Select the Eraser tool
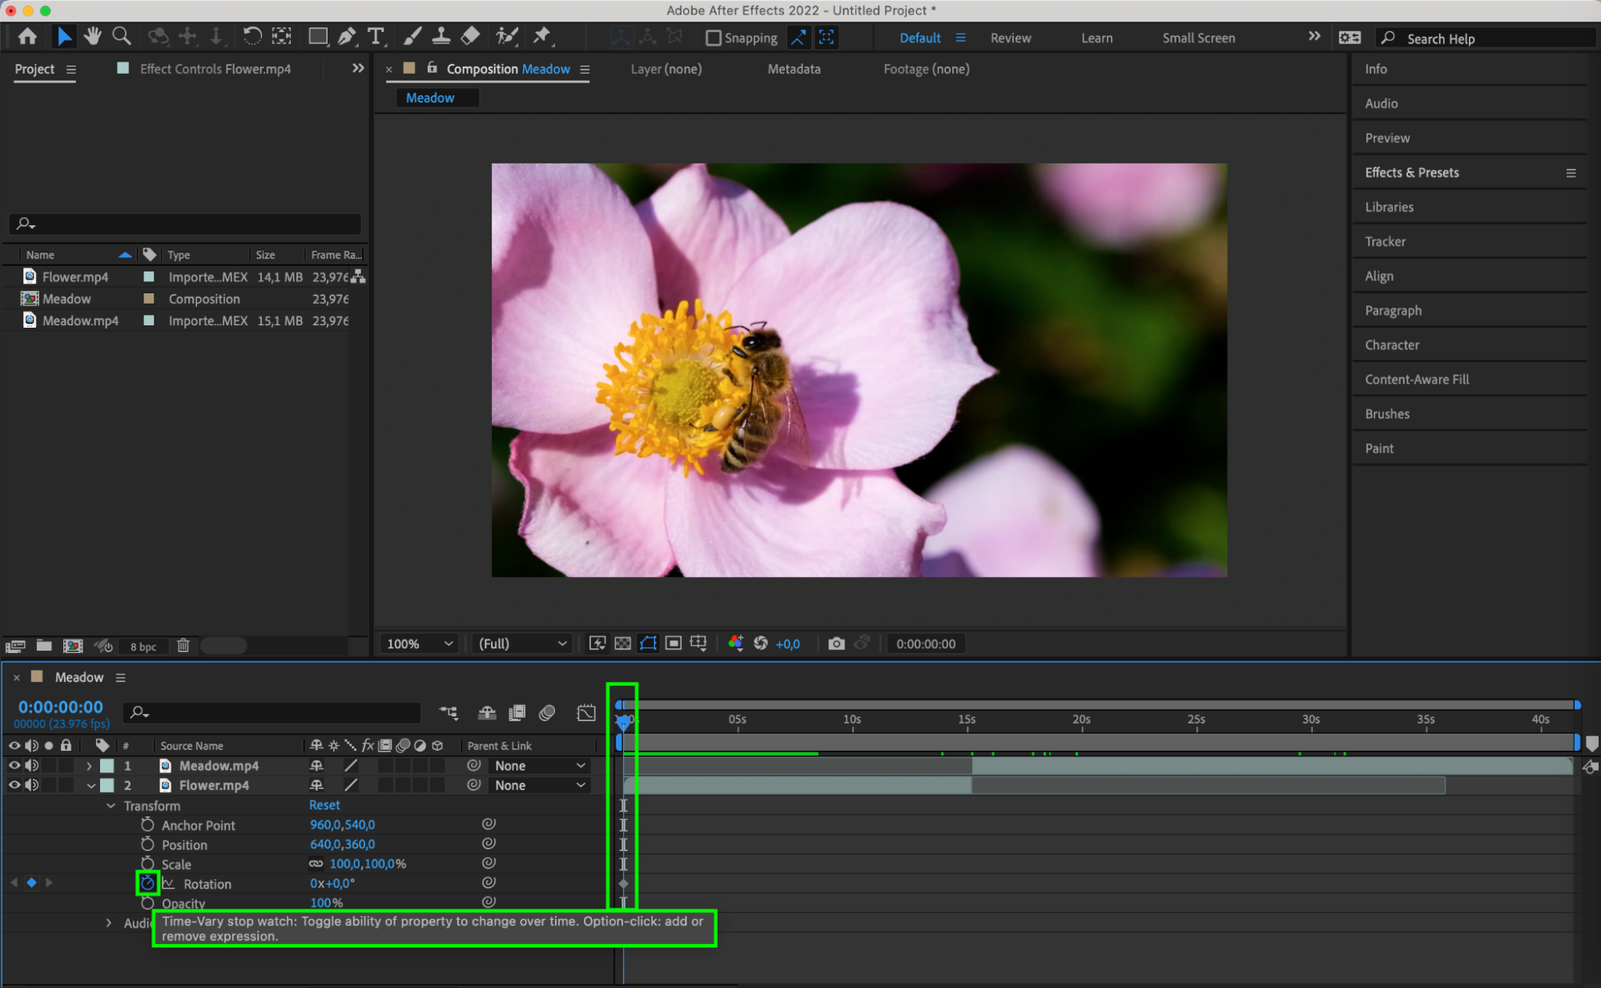The width and height of the screenshot is (1601, 988). (471, 36)
